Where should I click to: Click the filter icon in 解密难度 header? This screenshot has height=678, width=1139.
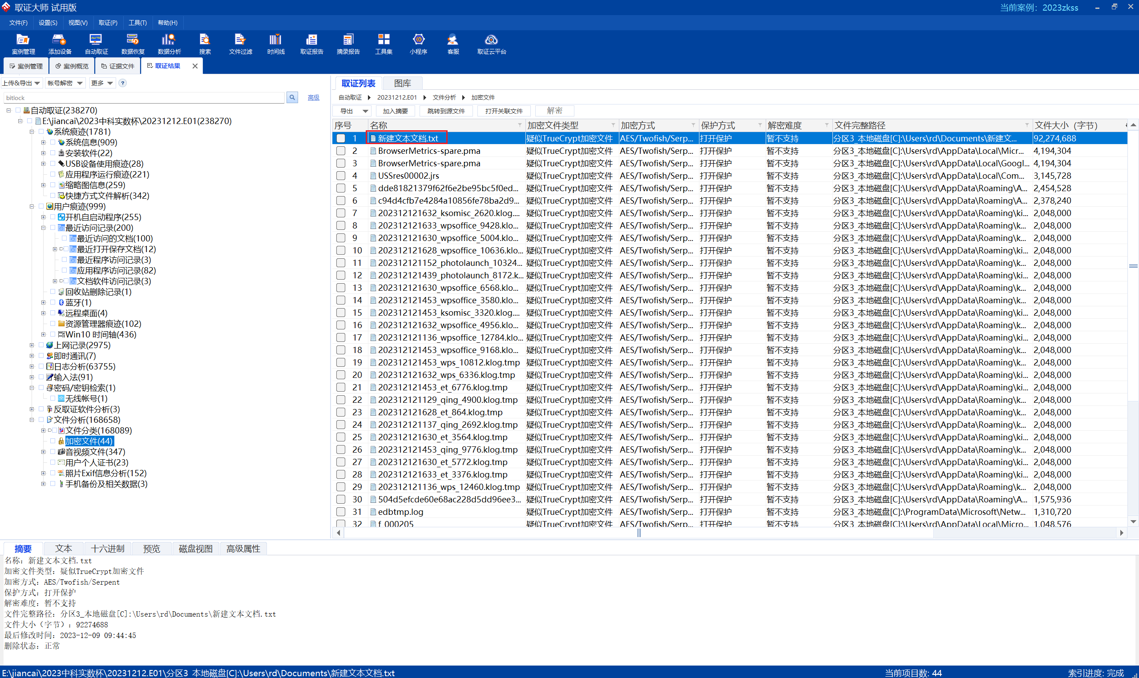point(827,125)
